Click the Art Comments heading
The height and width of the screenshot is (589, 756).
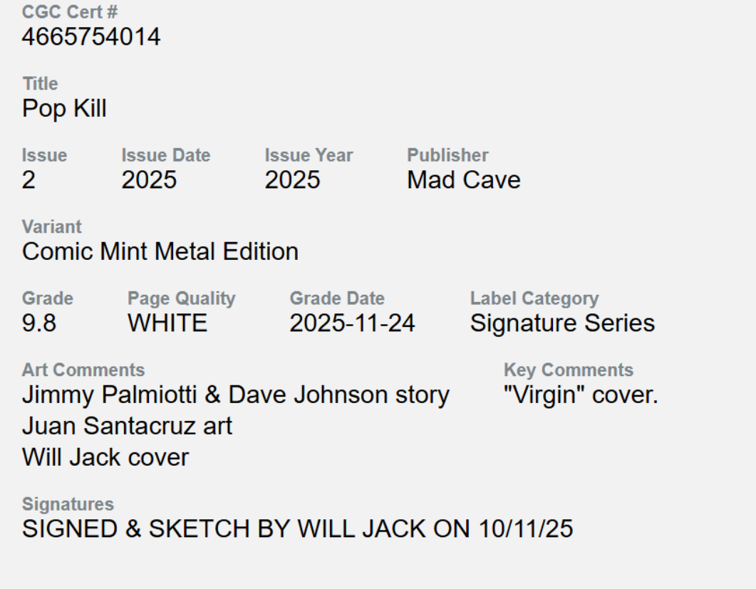(83, 370)
